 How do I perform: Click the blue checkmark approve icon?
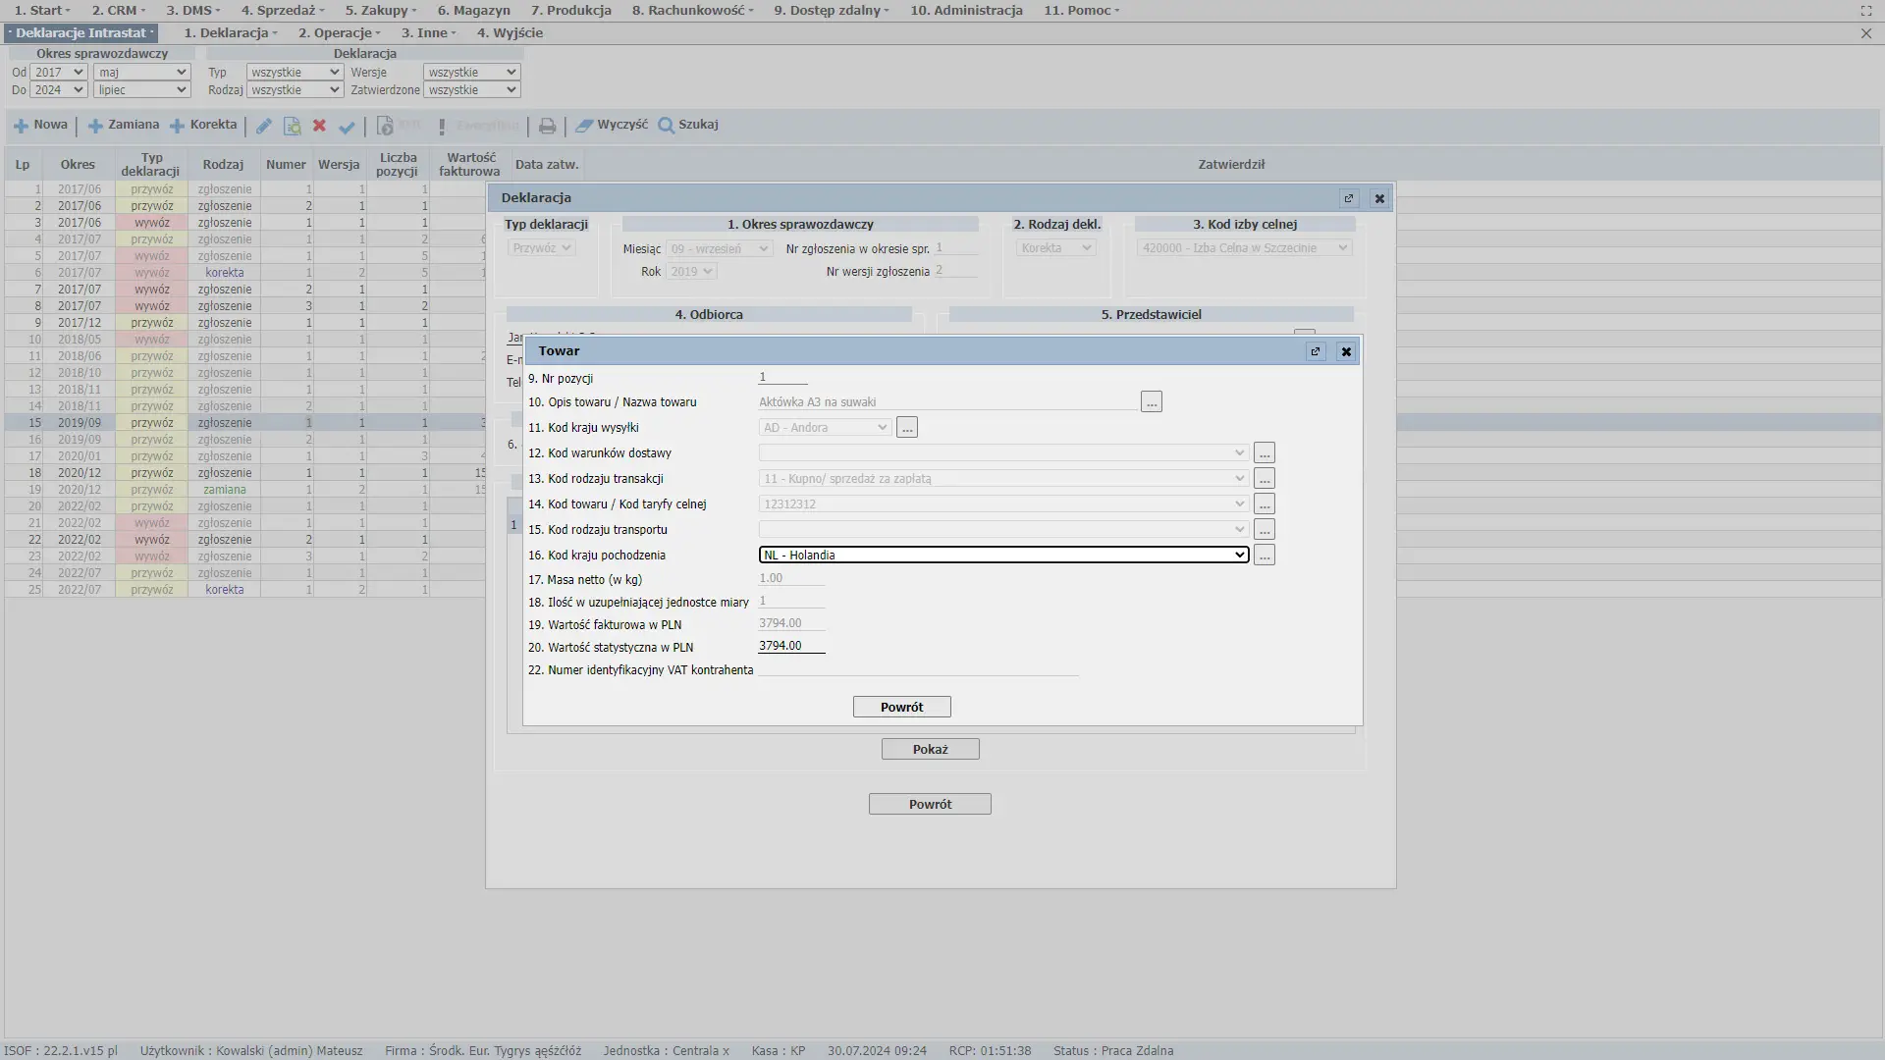[347, 127]
